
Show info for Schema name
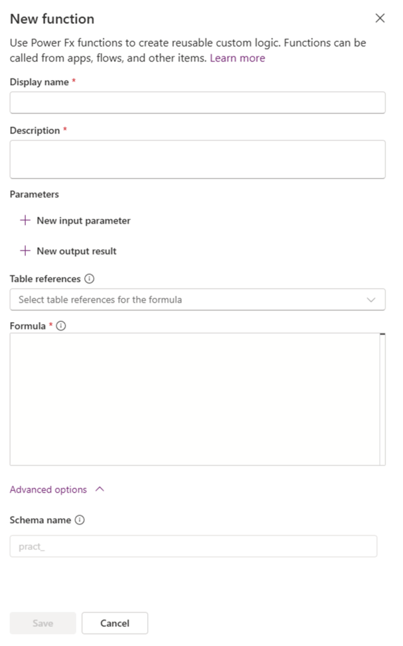point(79,520)
